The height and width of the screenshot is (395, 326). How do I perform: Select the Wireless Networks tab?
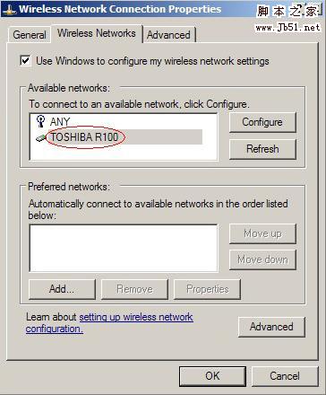tap(97, 33)
